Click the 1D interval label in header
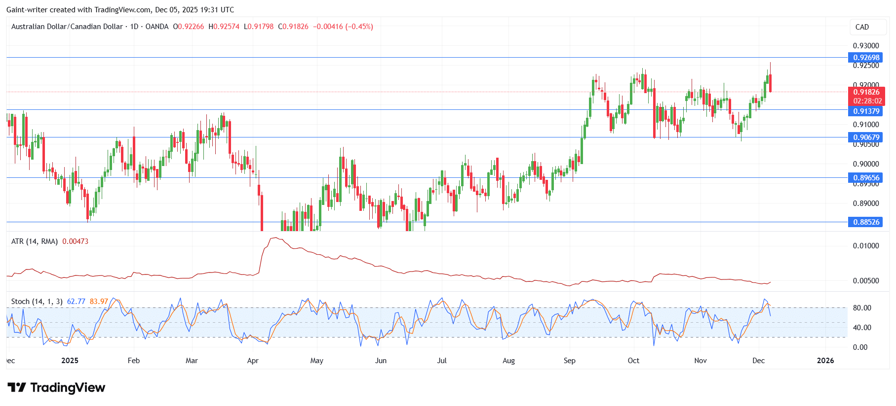Screen dimensions: 896x406 click(x=134, y=27)
